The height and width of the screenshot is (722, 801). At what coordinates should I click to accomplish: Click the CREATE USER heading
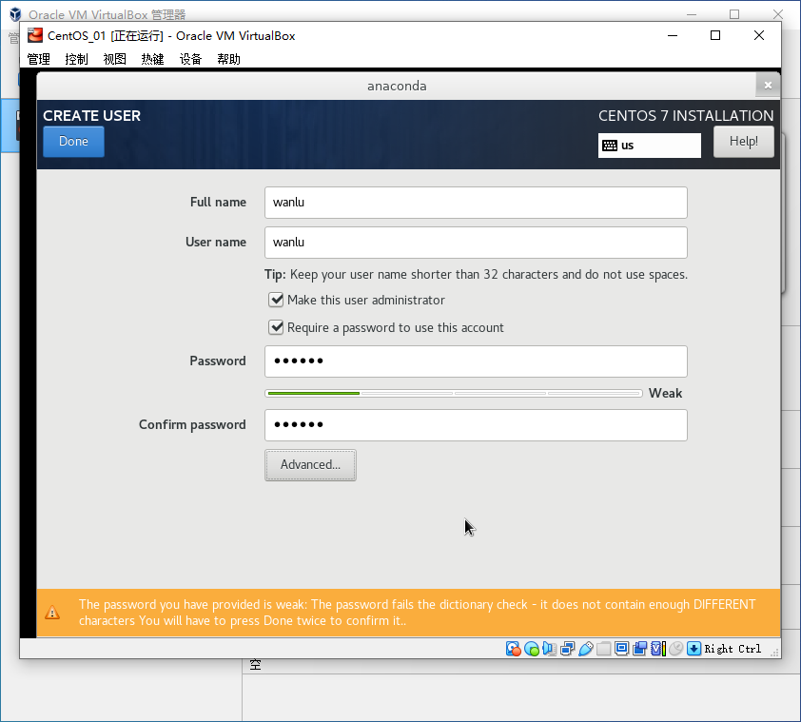click(92, 116)
